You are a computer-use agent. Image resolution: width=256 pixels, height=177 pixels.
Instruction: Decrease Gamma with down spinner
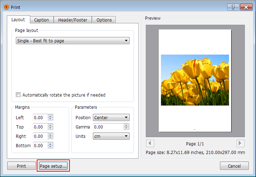(x=126, y=128)
